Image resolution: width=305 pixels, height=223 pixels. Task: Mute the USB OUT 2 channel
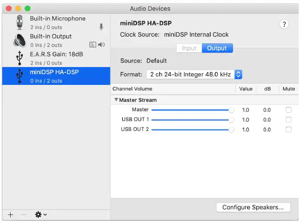coord(288,130)
